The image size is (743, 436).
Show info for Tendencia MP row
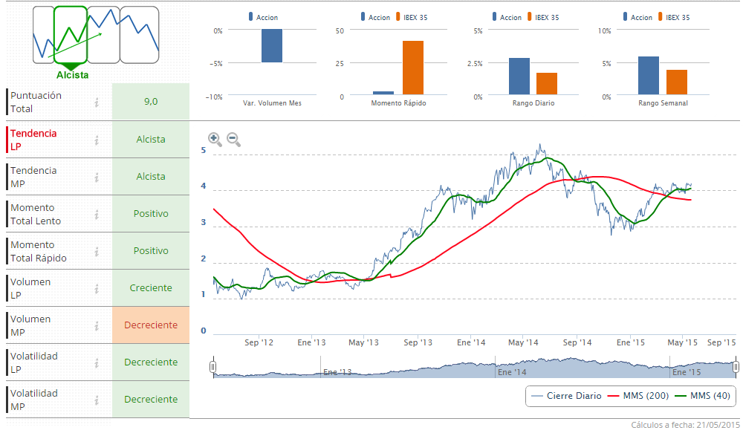pyautogui.click(x=97, y=177)
